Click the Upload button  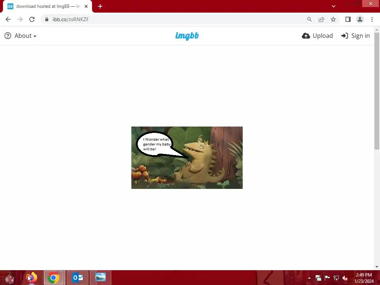coord(317,36)
